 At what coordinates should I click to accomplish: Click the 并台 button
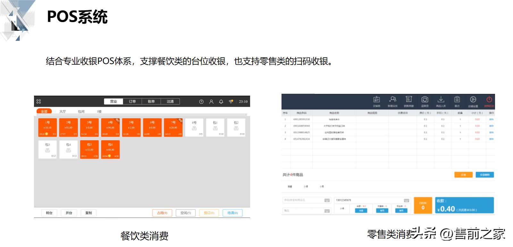69,213
